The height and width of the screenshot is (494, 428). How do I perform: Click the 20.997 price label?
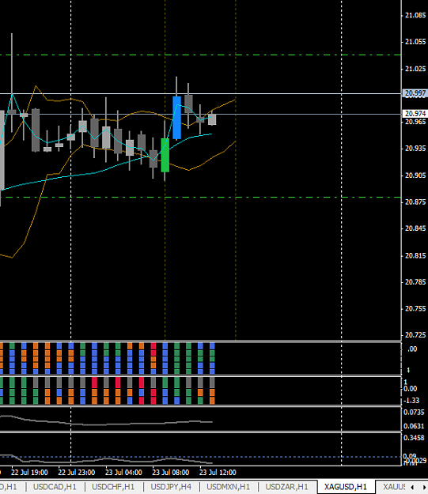tap(415, 93)
